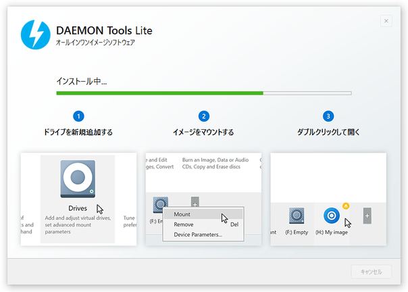Click the "オールインワンイメージソフトウェア" subtitle

(x=95, y=43)
